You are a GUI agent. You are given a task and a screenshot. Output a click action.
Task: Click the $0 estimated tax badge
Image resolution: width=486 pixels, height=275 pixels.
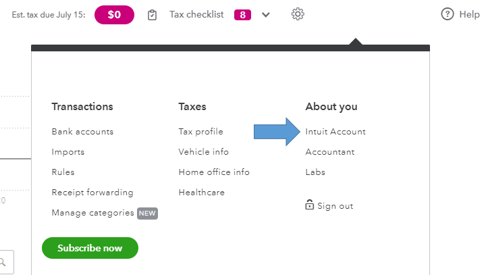click(x=114, y=14)
